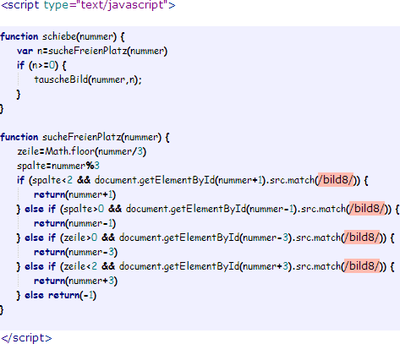Place cursor on function schiebe declaration
The image size is (400, 344).
63,36
